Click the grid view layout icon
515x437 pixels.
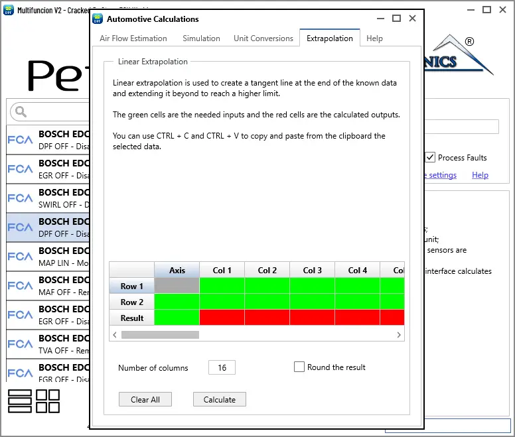pyautogui.click(x=48, y=402)
